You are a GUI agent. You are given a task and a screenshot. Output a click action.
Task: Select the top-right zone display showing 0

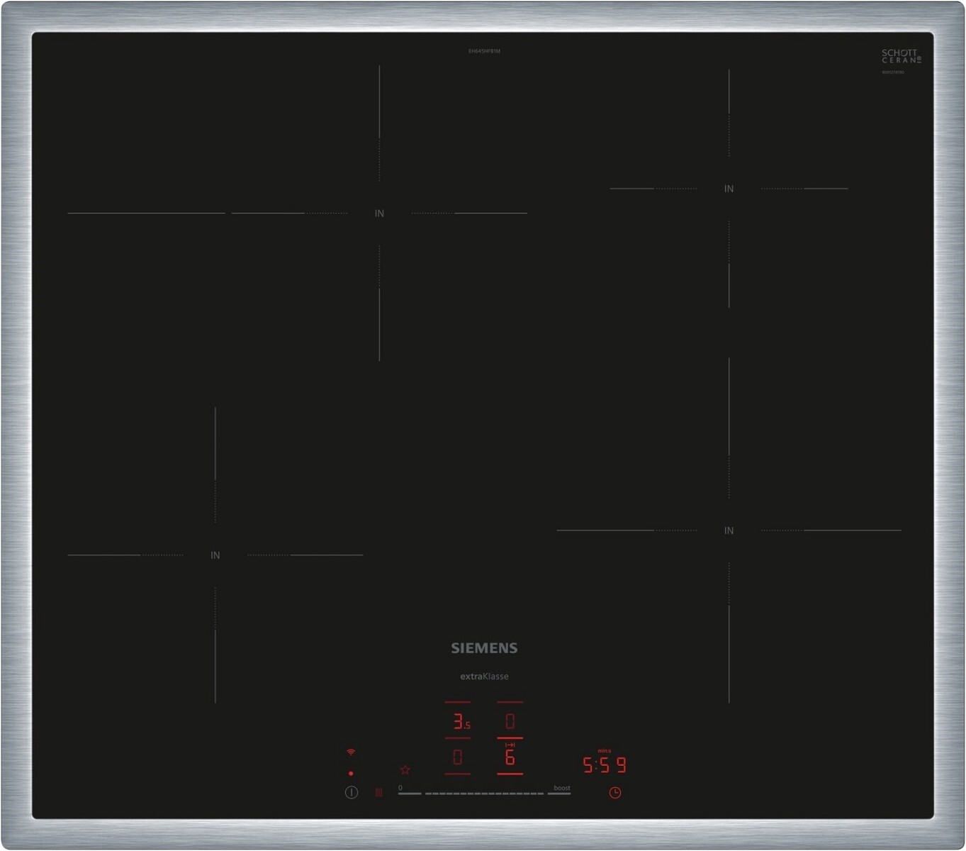coord(510,722)
